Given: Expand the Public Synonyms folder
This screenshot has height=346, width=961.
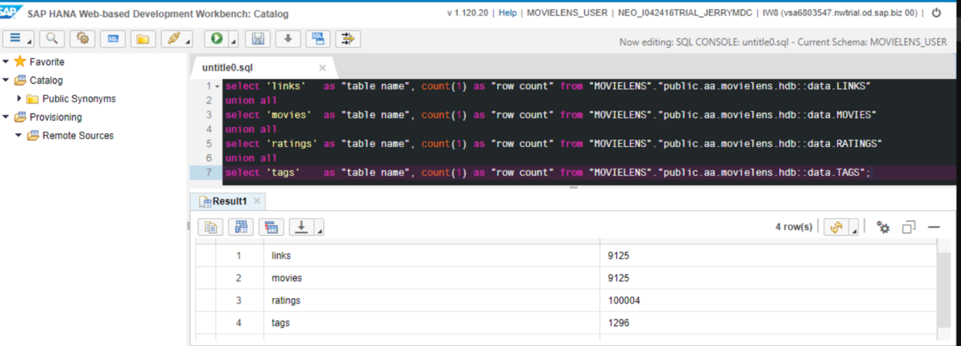Looking at the screenshot, I should point(19,99).
